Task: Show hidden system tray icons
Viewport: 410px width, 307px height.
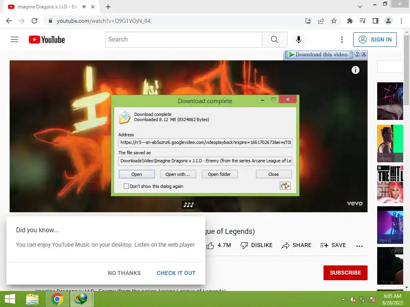Action: tap(343, 299)
